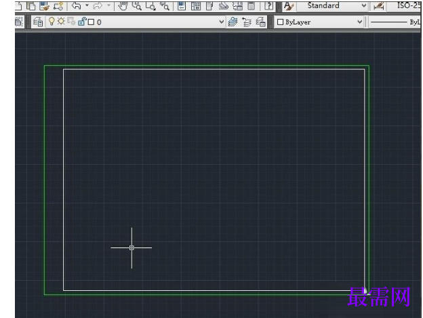Screen dimensions: 423x318
Task: Activate the Pan hand tool
Action: (x=123, y=5)
